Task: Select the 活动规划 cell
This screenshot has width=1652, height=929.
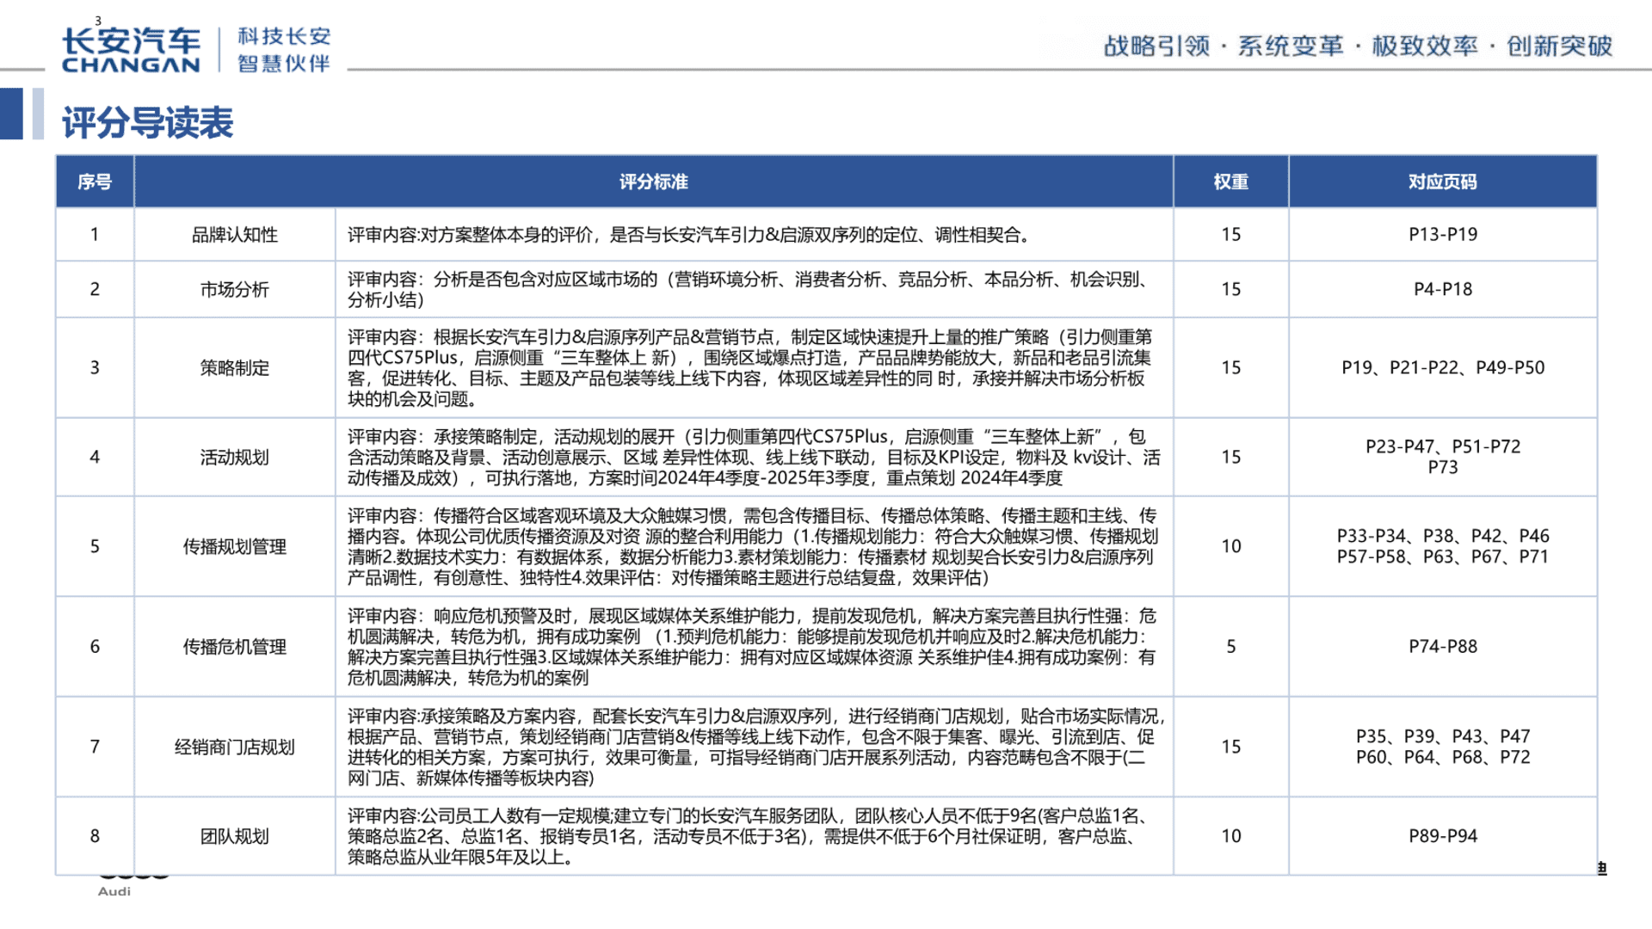Action: (x=235, y=457)
